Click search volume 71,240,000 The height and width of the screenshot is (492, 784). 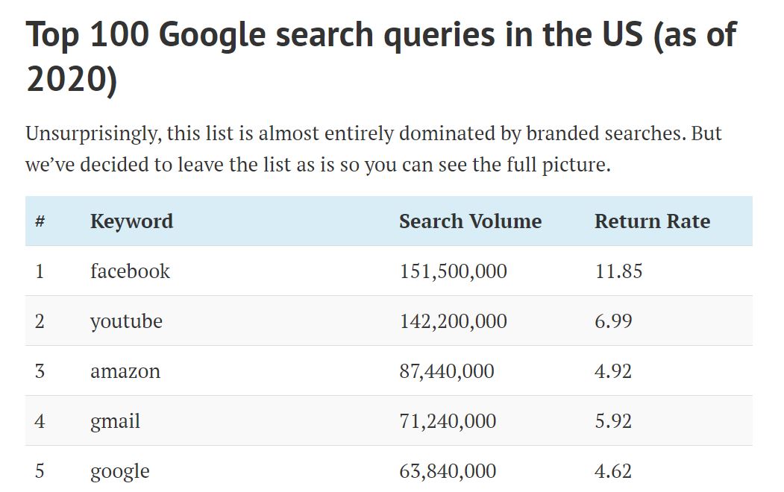coord(448,421)
